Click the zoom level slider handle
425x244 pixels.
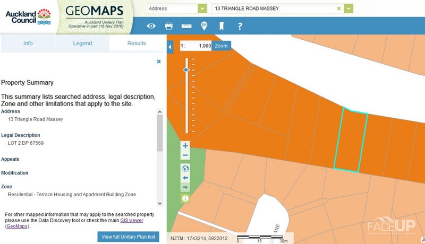pos(186,70)
